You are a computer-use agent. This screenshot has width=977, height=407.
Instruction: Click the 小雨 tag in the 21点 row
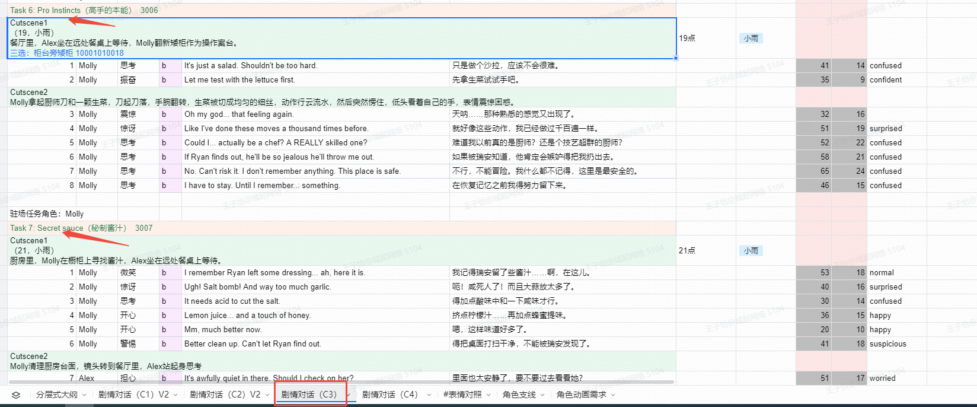pyautogui.click(x=751, y=251)
